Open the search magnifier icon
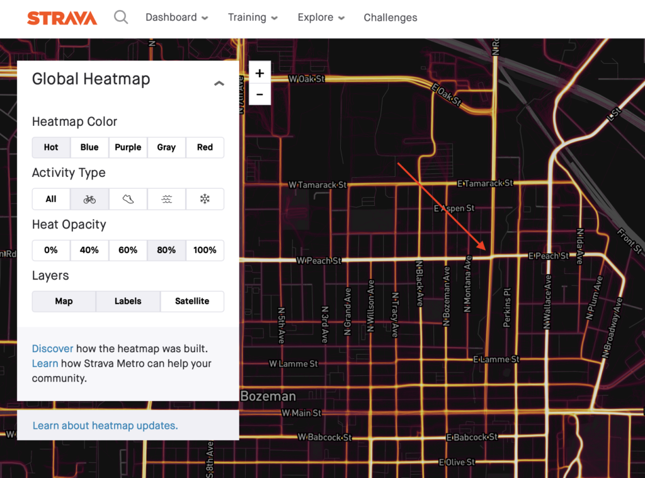Viewport: 645px width, 478px height. point(121,17)
